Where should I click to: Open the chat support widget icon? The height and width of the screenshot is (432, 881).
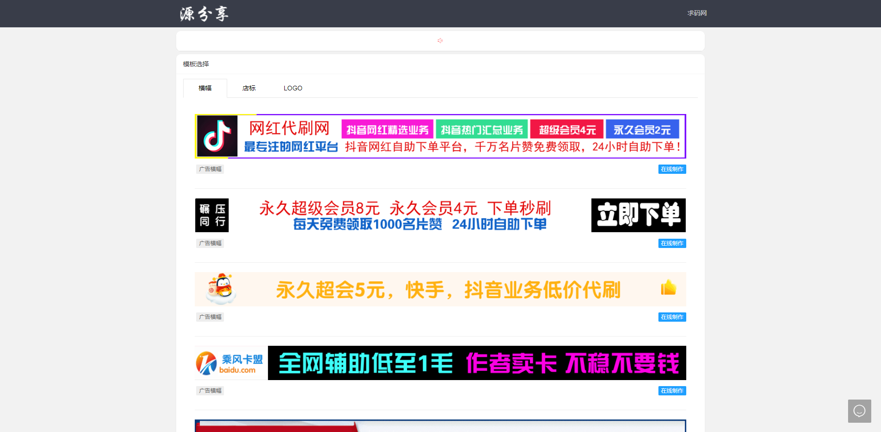(x=859, y=411)
